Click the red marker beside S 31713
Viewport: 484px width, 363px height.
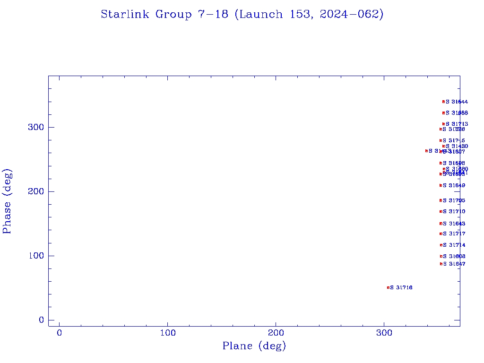point(443,124)
